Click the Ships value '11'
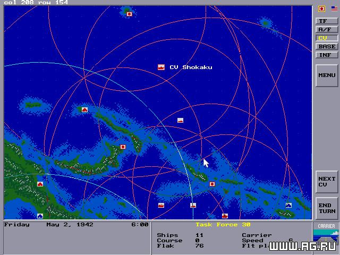340x255 pixels. pyautogui.click(x=199, y=235)
